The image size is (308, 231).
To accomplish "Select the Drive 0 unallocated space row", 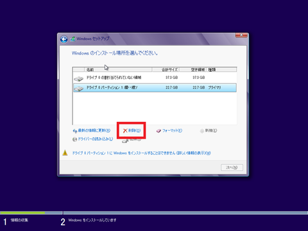I will (x=155, y=78).
